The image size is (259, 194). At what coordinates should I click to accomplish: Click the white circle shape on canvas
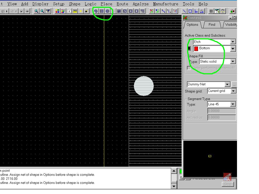click(144, 86)
